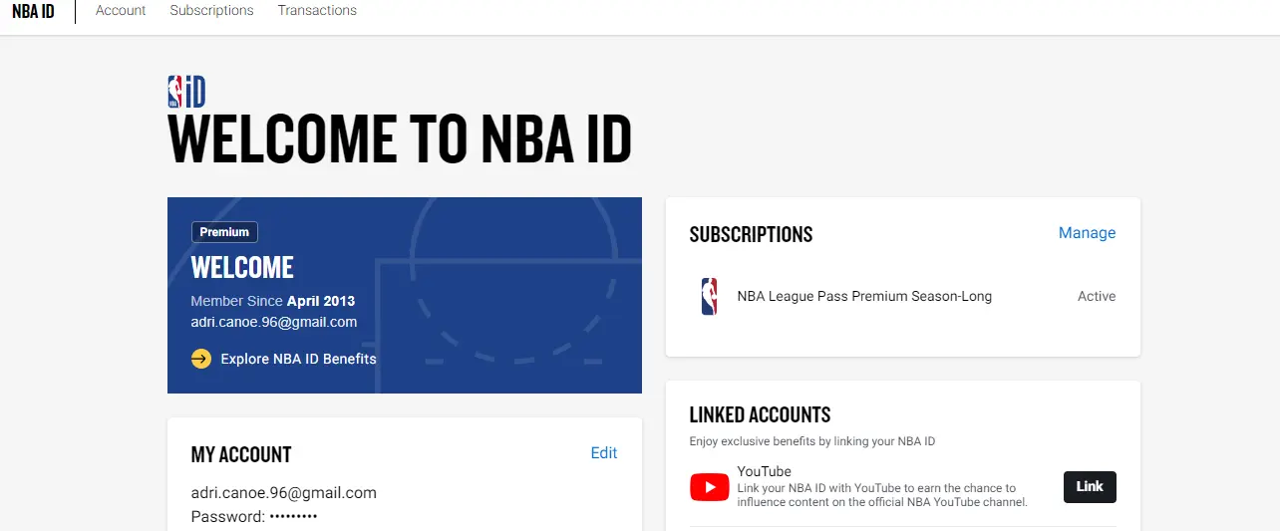The height and width of the screenshot is (531, 1280).
Task: Click the exclusive benefits description under Linked Accounts
Action: click(812, 441)
